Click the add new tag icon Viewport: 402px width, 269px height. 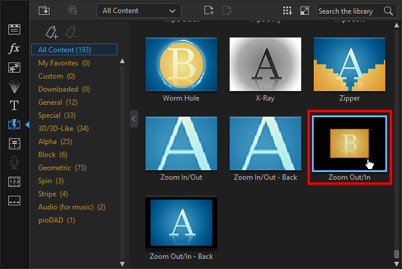click(x=52, y=33)
